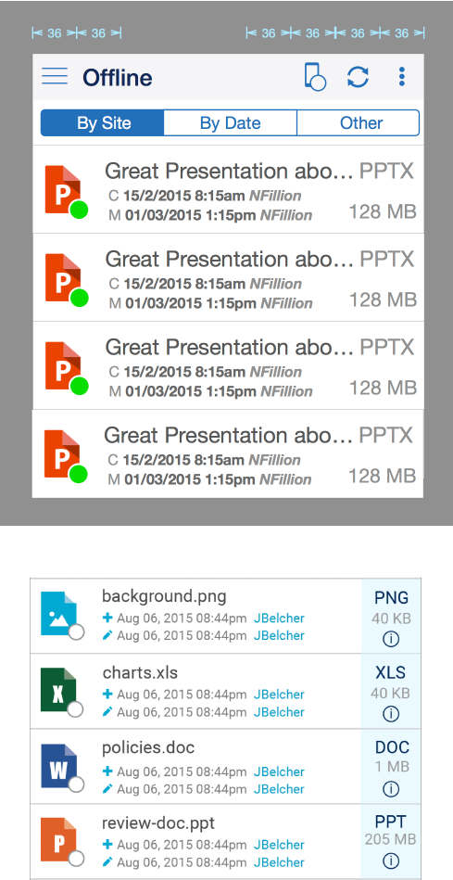Show info for background.png
Viewport: 453px width, 880px height.
(391, 639)
